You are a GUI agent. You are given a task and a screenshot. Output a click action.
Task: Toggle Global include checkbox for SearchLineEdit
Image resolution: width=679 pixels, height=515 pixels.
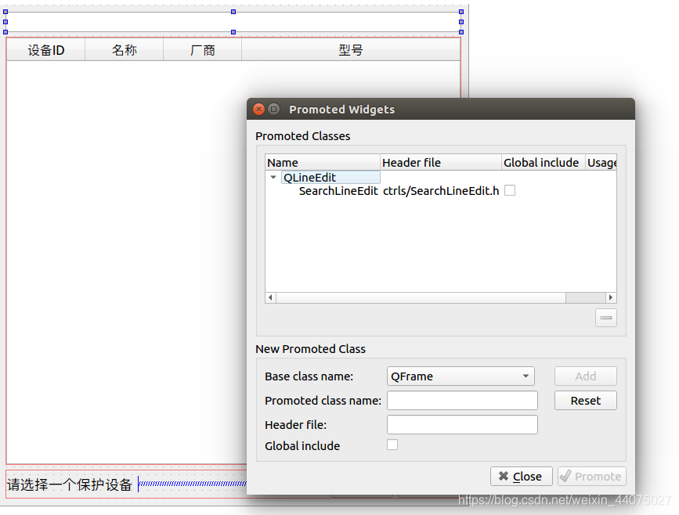[x=510, y=190]
